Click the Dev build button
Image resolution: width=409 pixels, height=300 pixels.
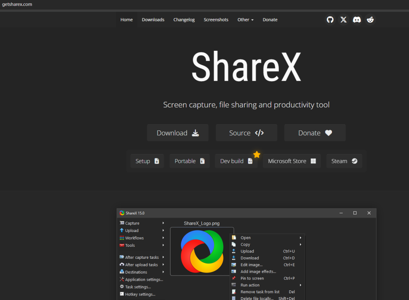click(x=236, y=161)
